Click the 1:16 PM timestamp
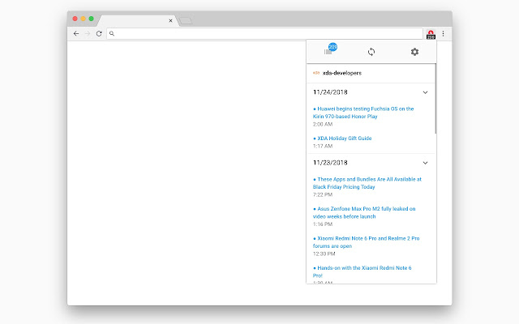Image resolution: width=519 pixels, height=324 pixels. [323, 224]
